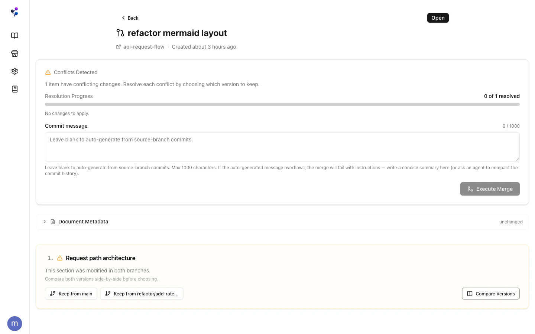Image resolution: width=535 pixels, height=334 pixels.
Task: Open settings via the gear icon
Action: (14, 71)
